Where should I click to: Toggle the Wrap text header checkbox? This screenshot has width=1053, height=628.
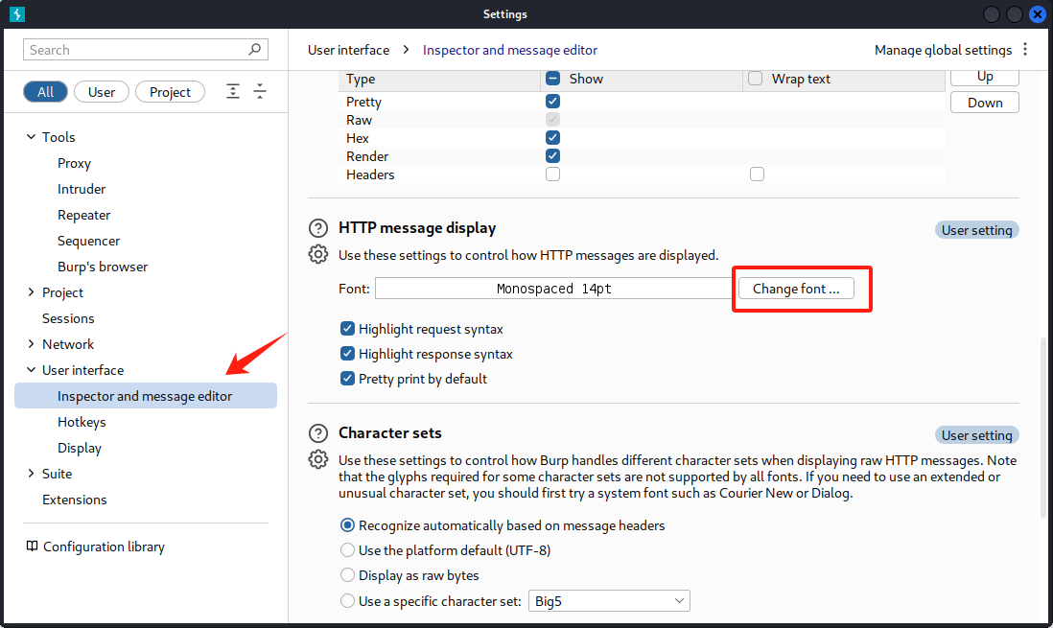(x=756, y=79)
